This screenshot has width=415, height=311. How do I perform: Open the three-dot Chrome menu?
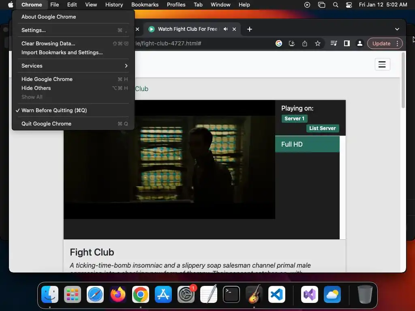pos(397,43)
